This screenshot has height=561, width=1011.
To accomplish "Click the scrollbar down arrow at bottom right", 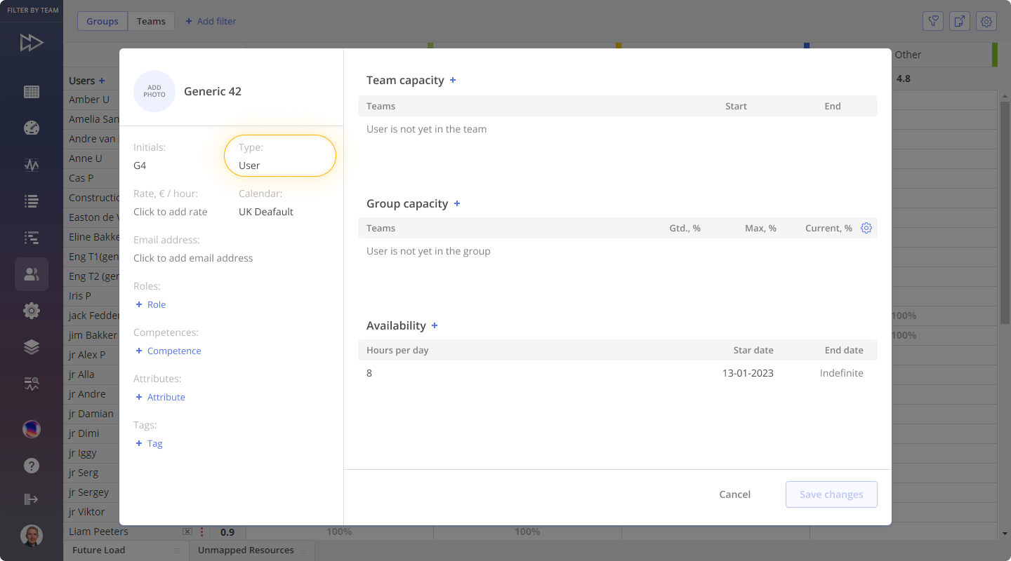I will pyautogui.click(x=1005, y=534).
